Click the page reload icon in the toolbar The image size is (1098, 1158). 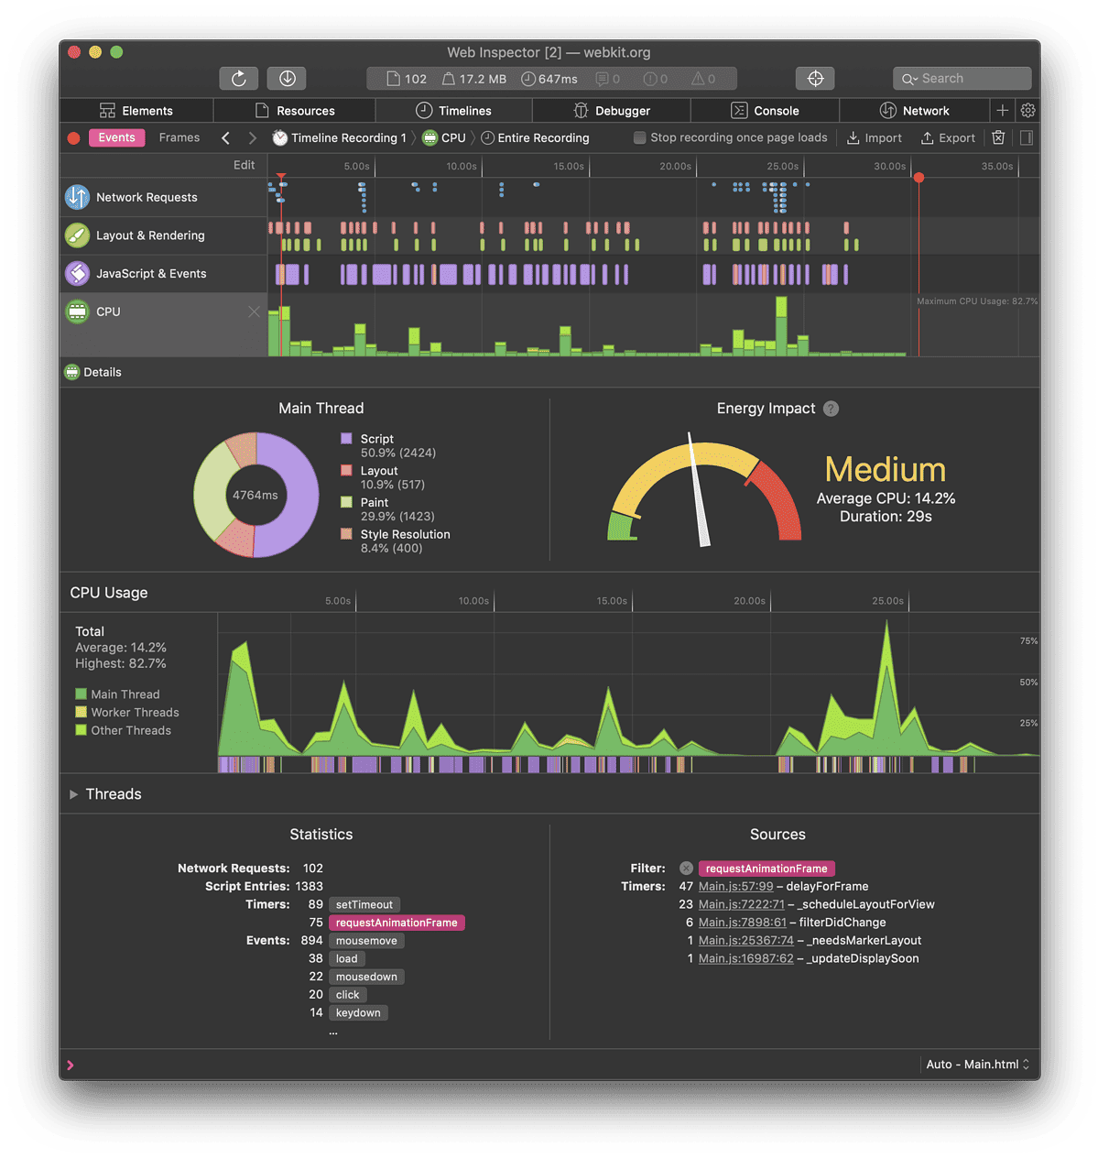[238, 78]
